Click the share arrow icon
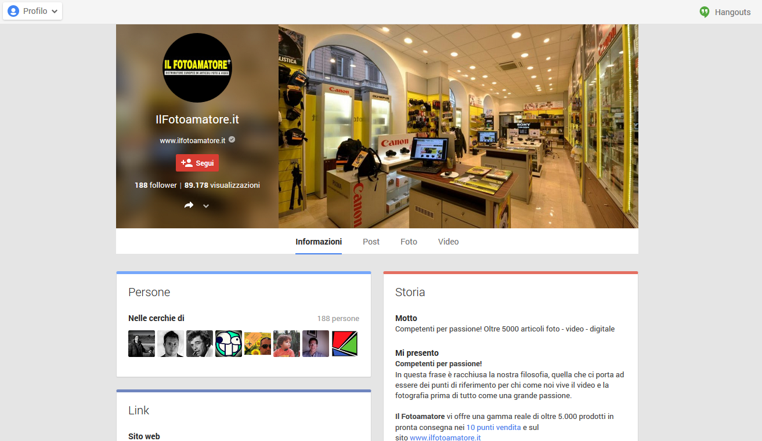The height and width of the screenshot is (441, 762). click(189, 205)
